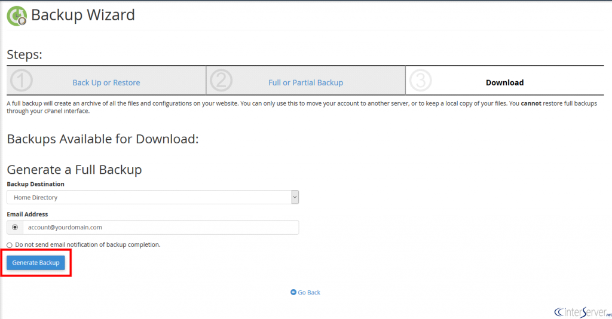The height and width of the screenshot is (319, 612).
Task: Open the Backup Destination dropdown
Action: 152,197
